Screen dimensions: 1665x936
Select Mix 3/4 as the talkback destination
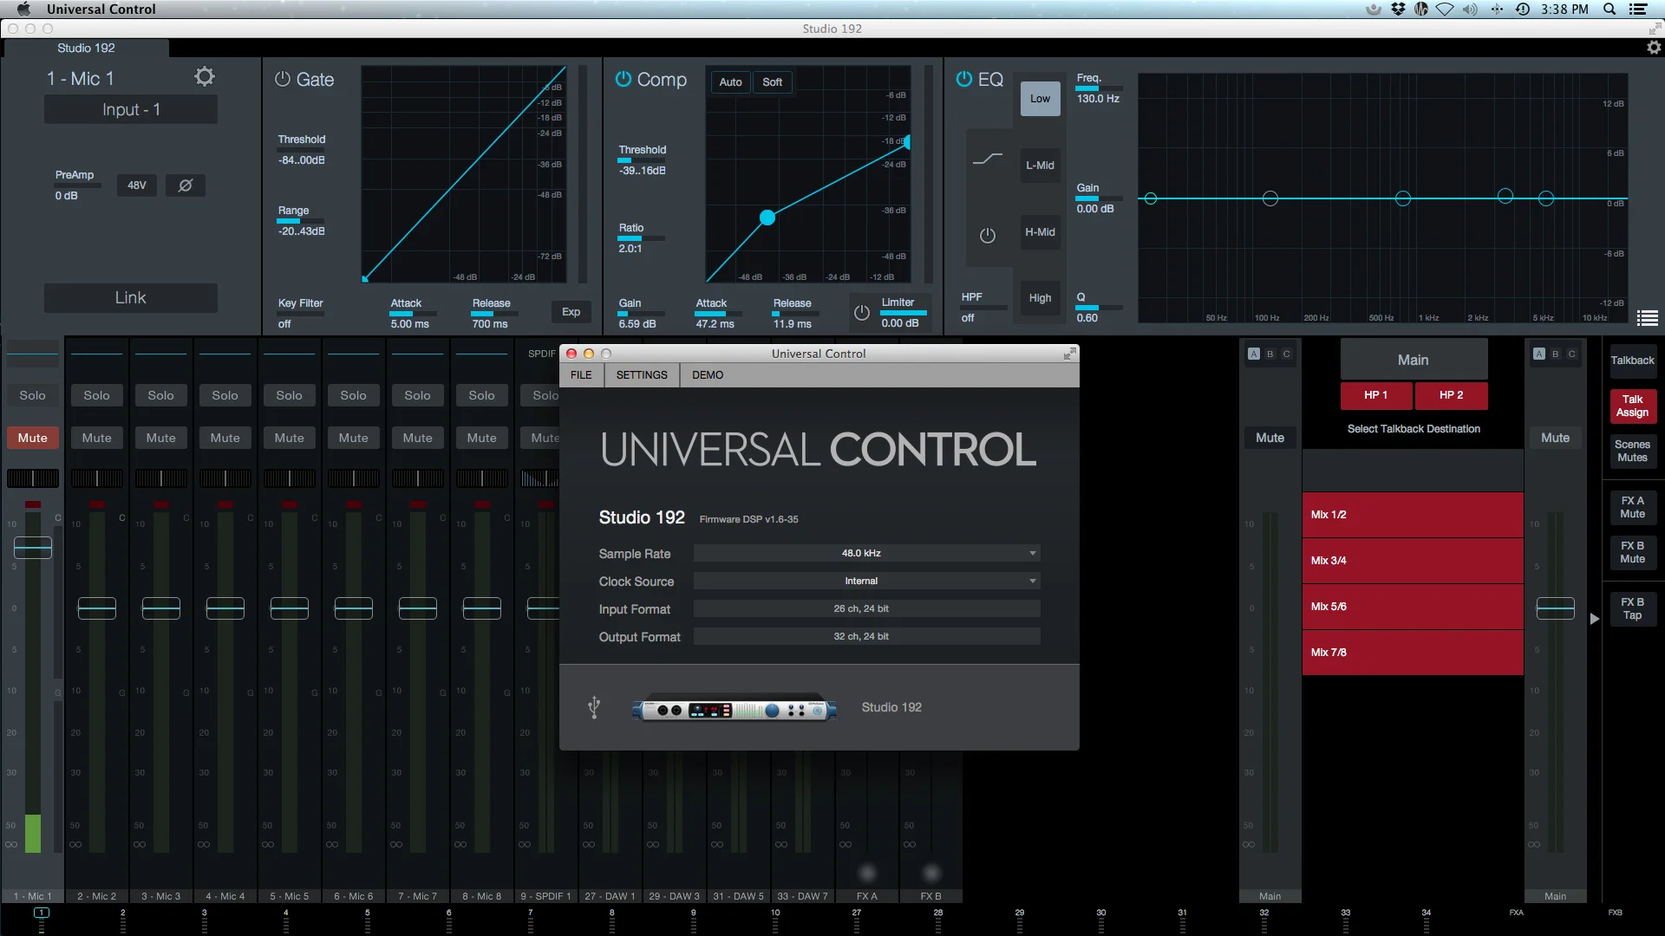1412,561
